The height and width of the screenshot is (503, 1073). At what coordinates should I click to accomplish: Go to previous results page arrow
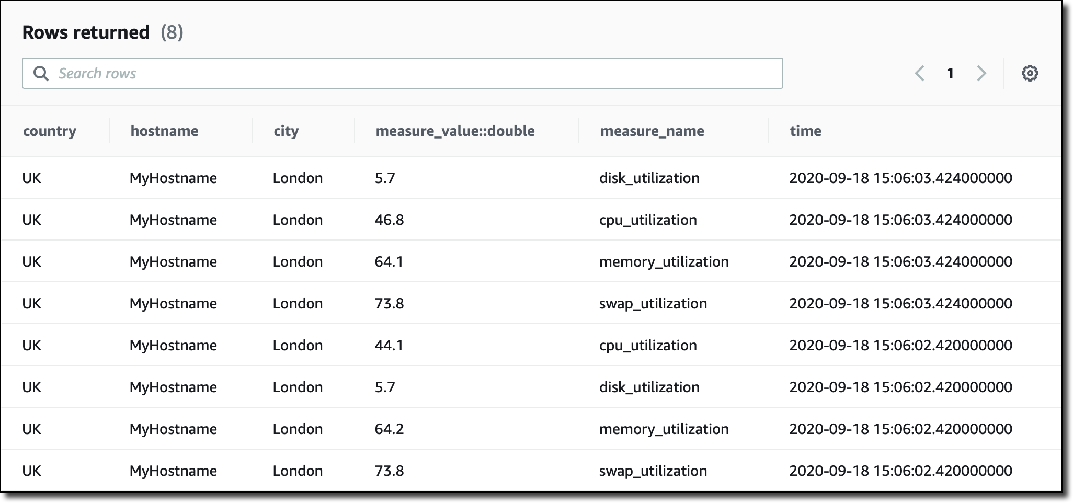coord(920,73)
